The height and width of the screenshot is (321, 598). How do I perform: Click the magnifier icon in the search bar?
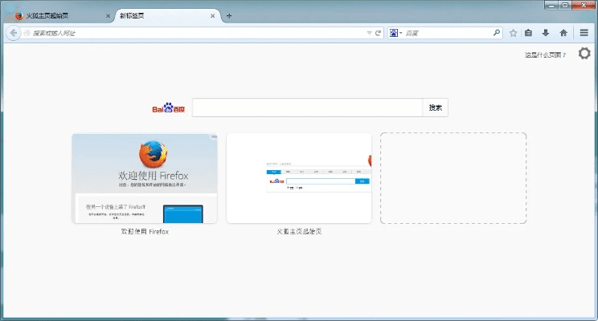click(496, 33)
